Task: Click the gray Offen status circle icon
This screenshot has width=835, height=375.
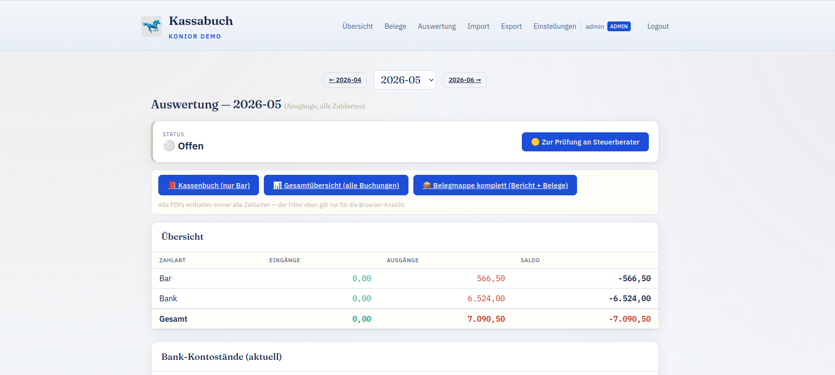Action: [x=169, y=146]
